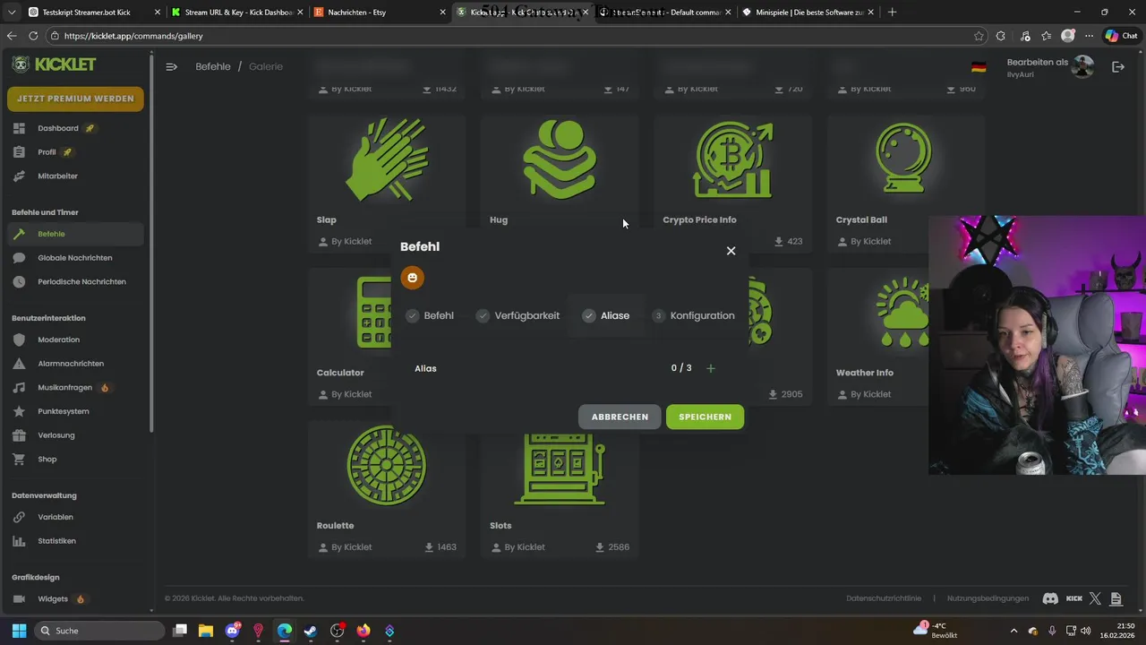The image size is (1146, 645).
Task: Click the Widgets camera icon
Action: pyautogui.click(x=19, y=598)
